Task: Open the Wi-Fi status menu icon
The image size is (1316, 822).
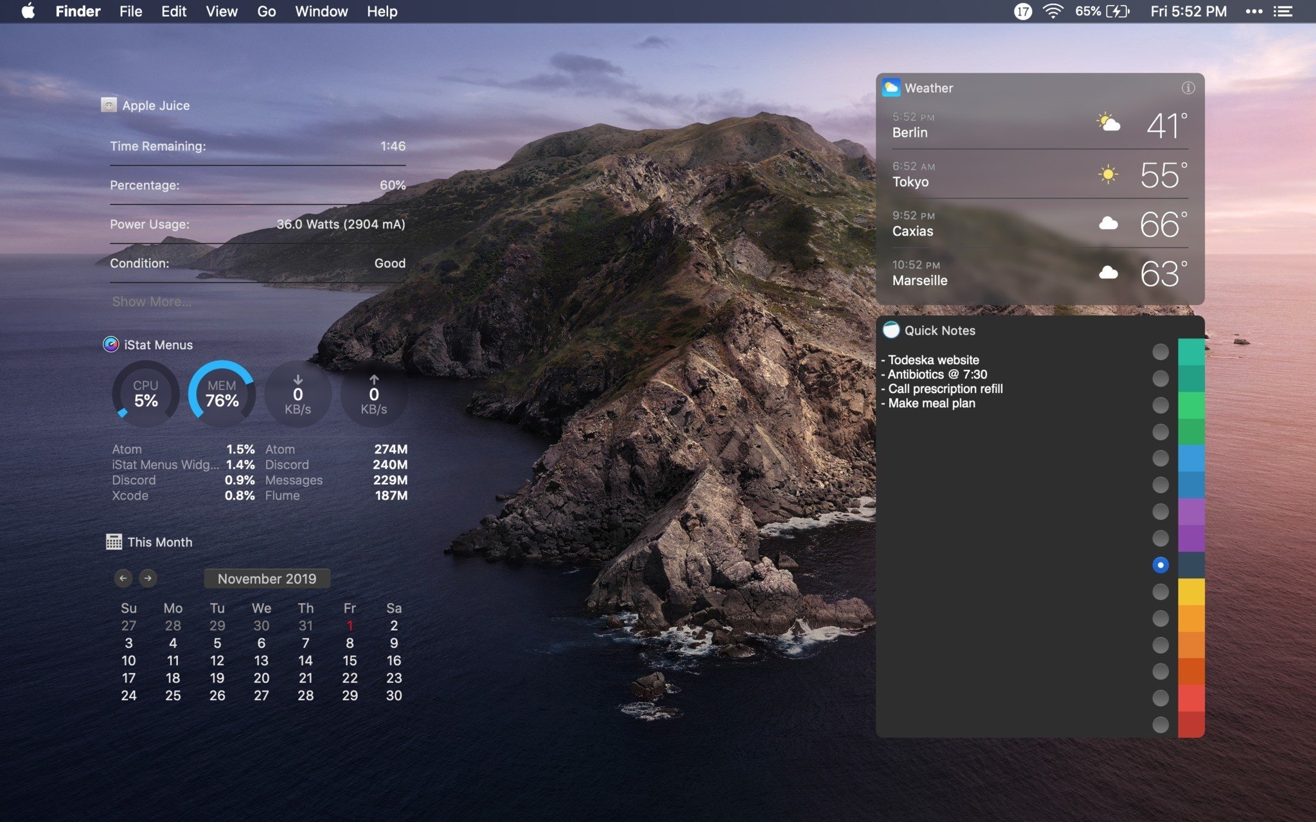Action: coord(1053,12)
